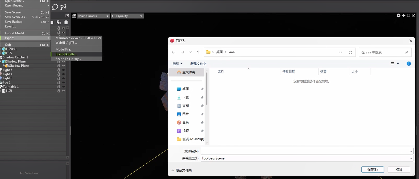
Task: Open viewport settings gear icon
Action: pos(398,16)
